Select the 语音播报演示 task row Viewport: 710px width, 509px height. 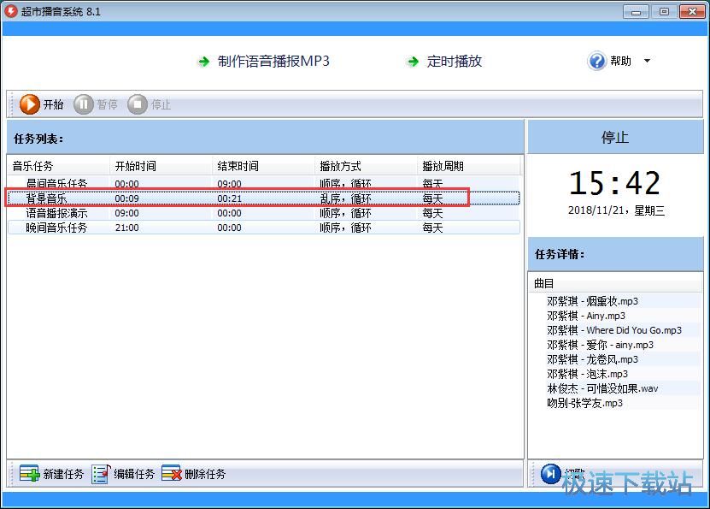(x=263, y=212)
